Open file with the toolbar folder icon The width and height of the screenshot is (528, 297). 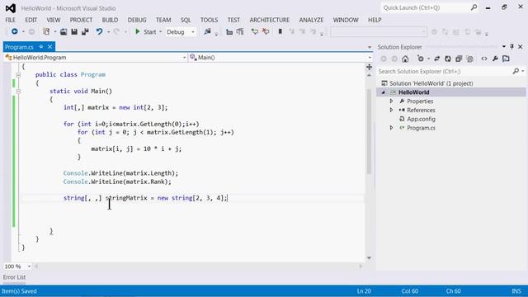[64, 31]
